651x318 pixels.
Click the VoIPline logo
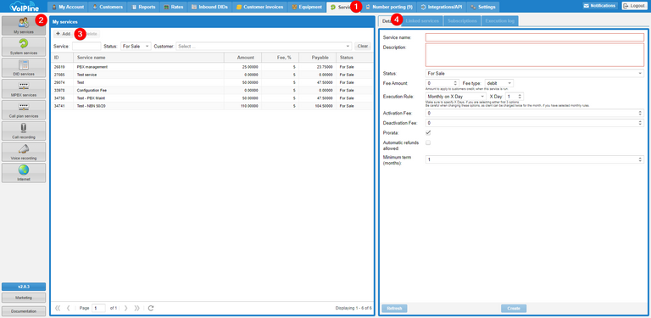pyautogui.click(x=24, y=6)
